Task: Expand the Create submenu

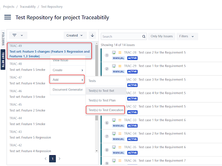Action: click(68, 70)
